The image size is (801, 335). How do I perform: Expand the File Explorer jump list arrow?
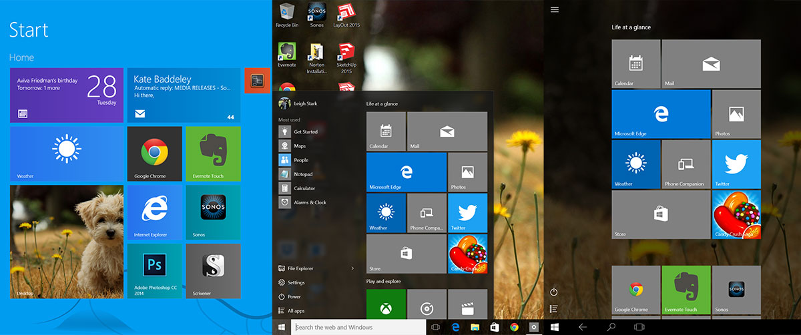(x=352, y=268)
